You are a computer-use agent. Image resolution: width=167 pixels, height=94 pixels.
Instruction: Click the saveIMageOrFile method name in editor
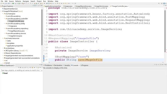tap(90, 60)
